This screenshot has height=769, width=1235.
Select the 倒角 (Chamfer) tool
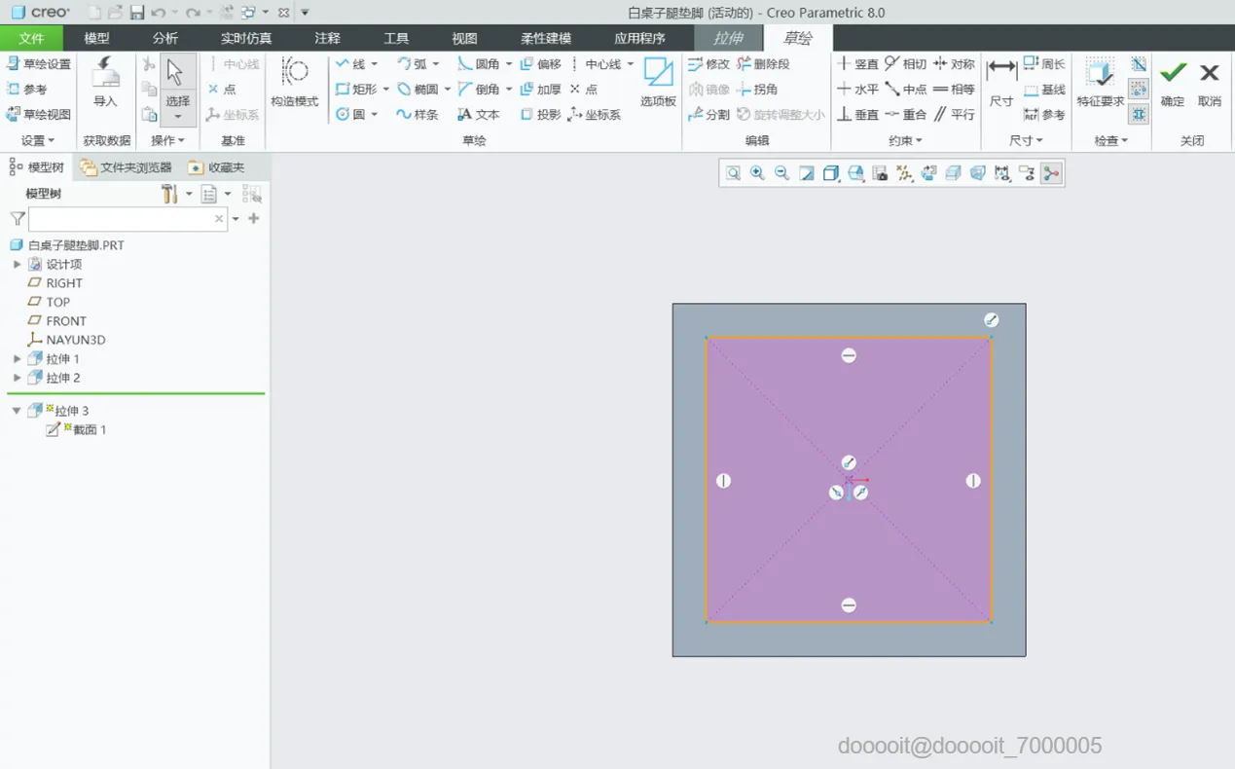click(479, 90)
